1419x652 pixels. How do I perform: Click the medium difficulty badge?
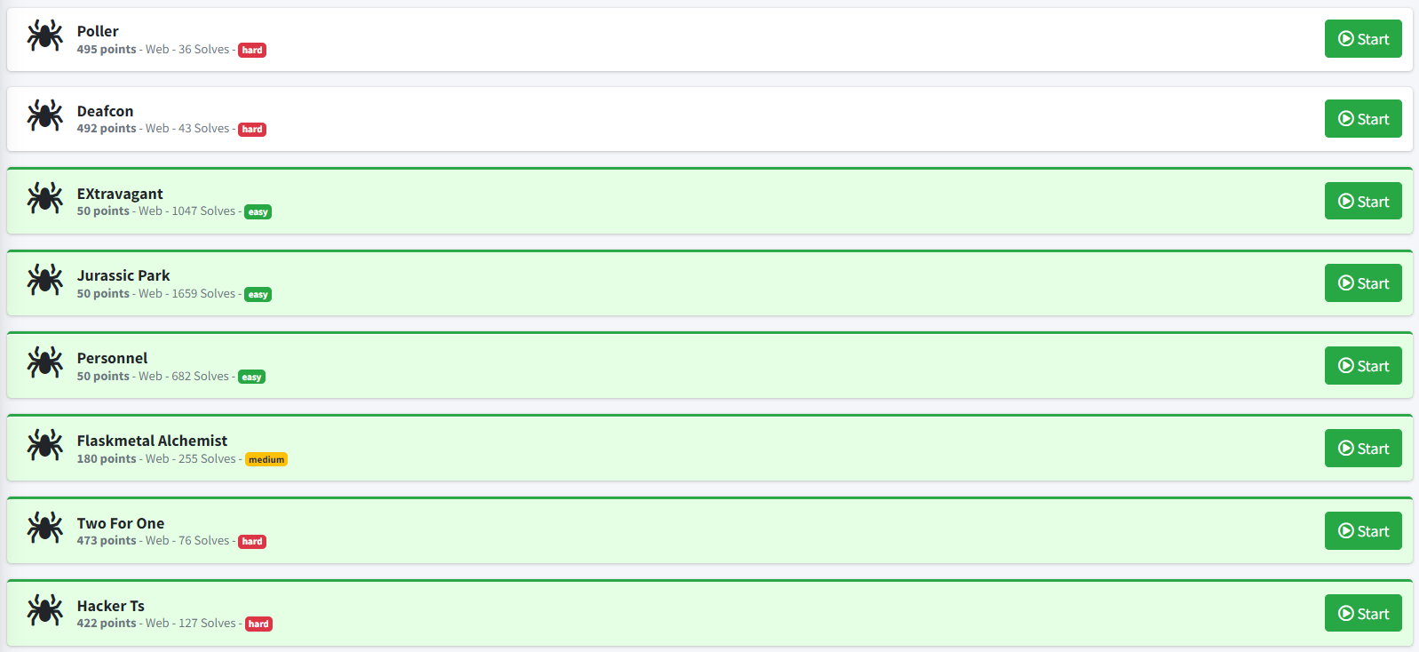[266, 460]
